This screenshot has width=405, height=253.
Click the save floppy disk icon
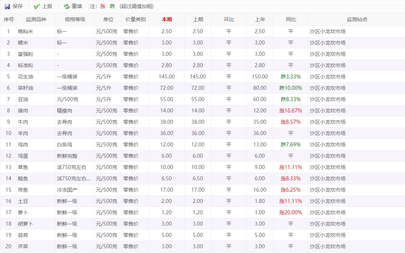pos(7,7)
